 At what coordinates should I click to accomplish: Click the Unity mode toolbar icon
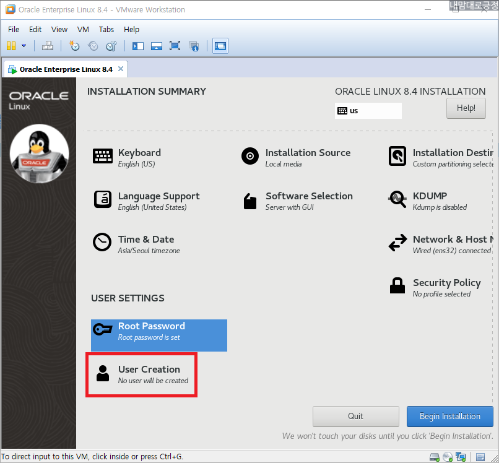194,46
